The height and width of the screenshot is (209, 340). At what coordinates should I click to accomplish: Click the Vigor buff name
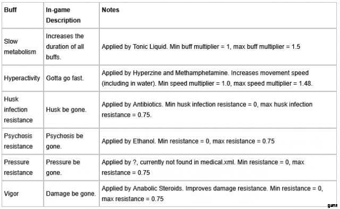pyautogui.click(x=11, y=194)
